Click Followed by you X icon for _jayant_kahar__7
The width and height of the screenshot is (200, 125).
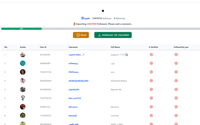click(x=176, y=55)
